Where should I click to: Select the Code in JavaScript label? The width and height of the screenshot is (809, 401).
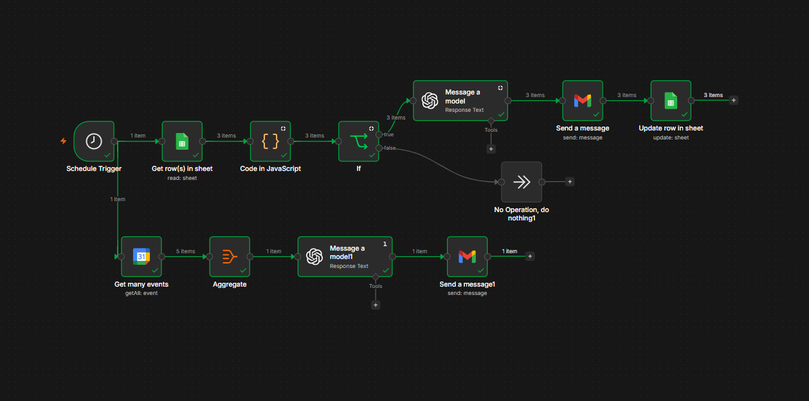coord(270,169)
